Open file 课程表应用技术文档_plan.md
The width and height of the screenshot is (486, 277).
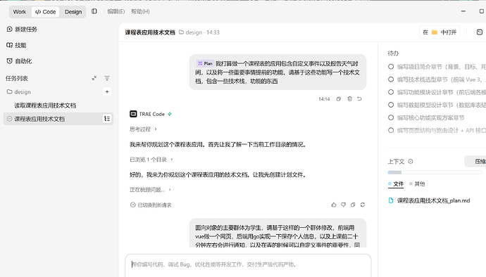429,200
